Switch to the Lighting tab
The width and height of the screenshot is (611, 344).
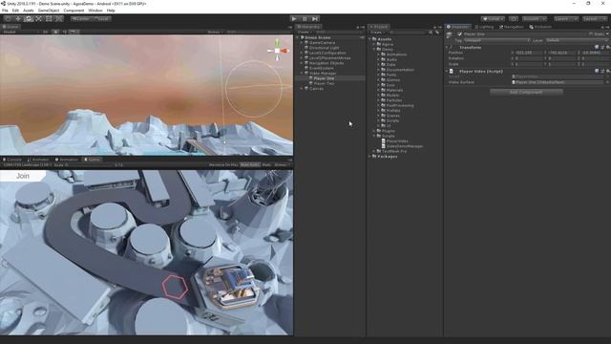tap(484, 27)
